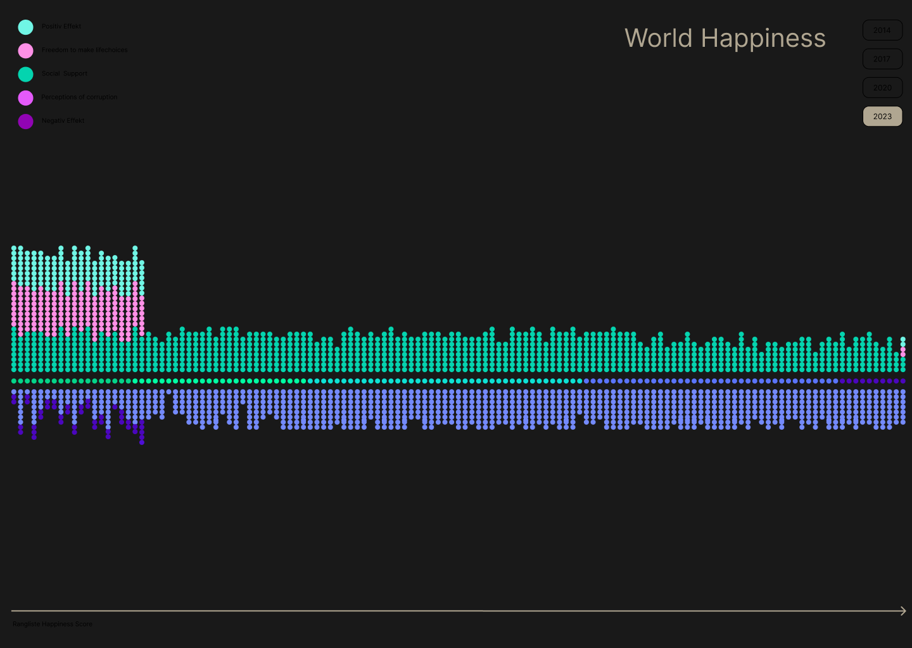Select the rightmost dot in ranking row
The image size is (912, 648).
pyautogui.click(x=903, y=381)
